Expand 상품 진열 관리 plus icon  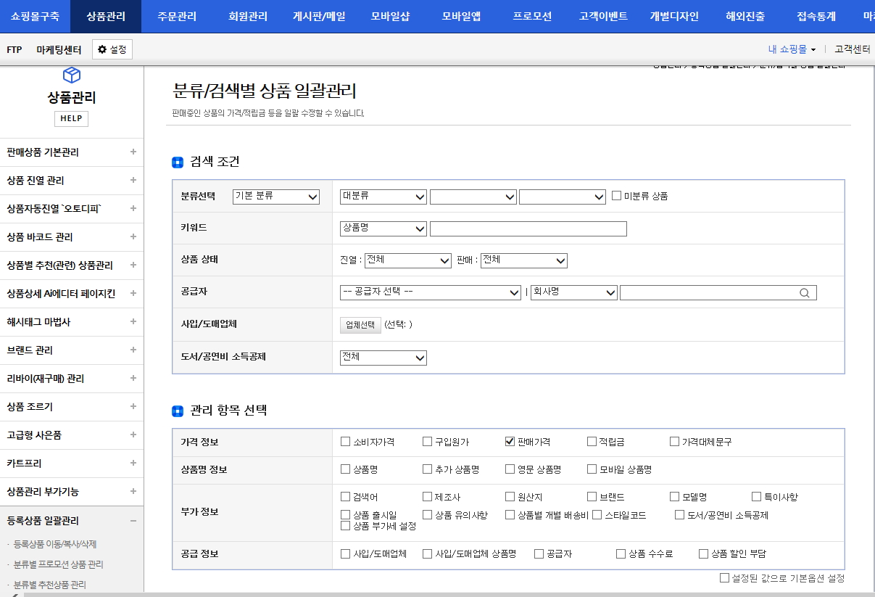[133, 180]
